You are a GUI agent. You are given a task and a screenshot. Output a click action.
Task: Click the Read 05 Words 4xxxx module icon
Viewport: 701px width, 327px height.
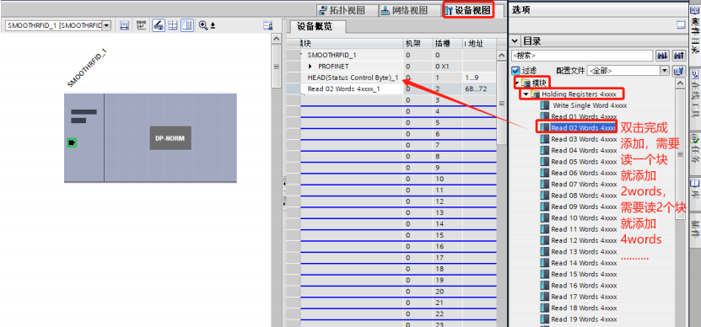pyautogui.click(x=545, y=162)
